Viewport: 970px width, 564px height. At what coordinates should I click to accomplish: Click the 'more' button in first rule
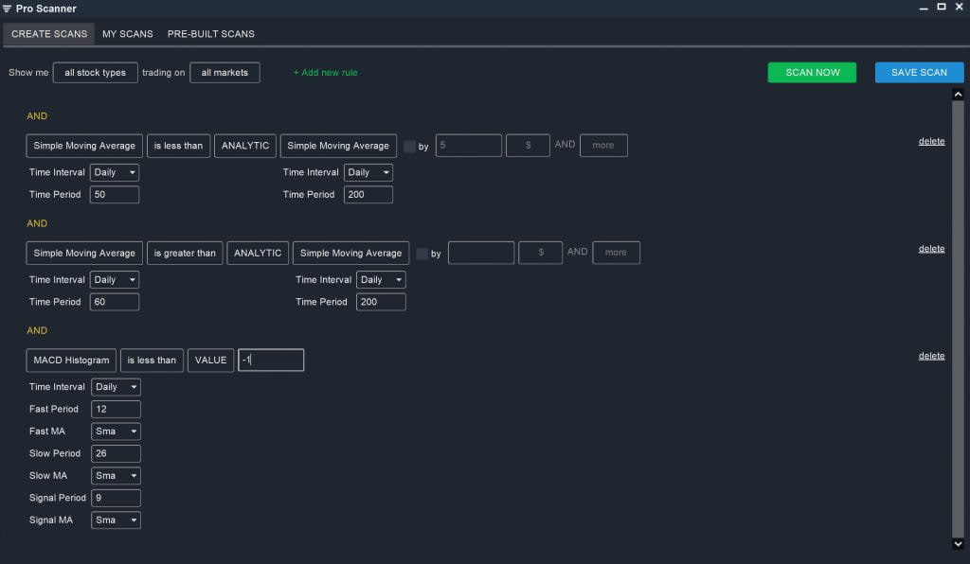603,146
